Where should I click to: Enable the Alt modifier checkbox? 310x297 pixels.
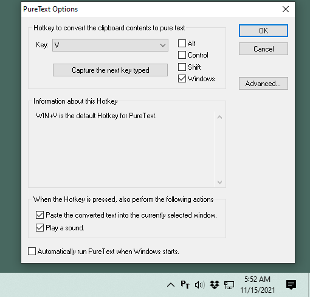(x=182, y=43)
